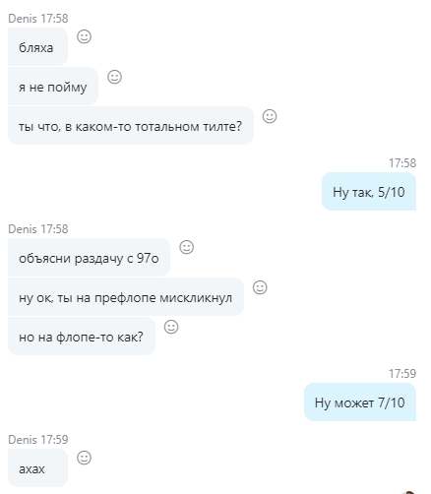Open Denis sender name at first 17:58

pos(23,19)
